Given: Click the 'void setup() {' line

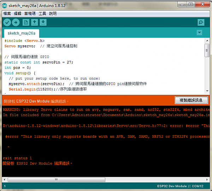Looking at the screenshot, I should [20, 73].
